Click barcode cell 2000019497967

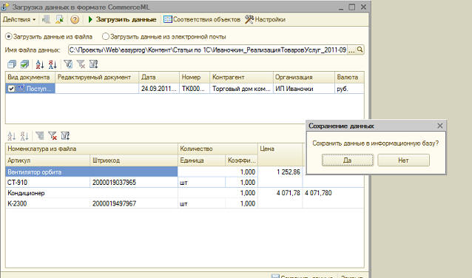(x=134, y=203)
